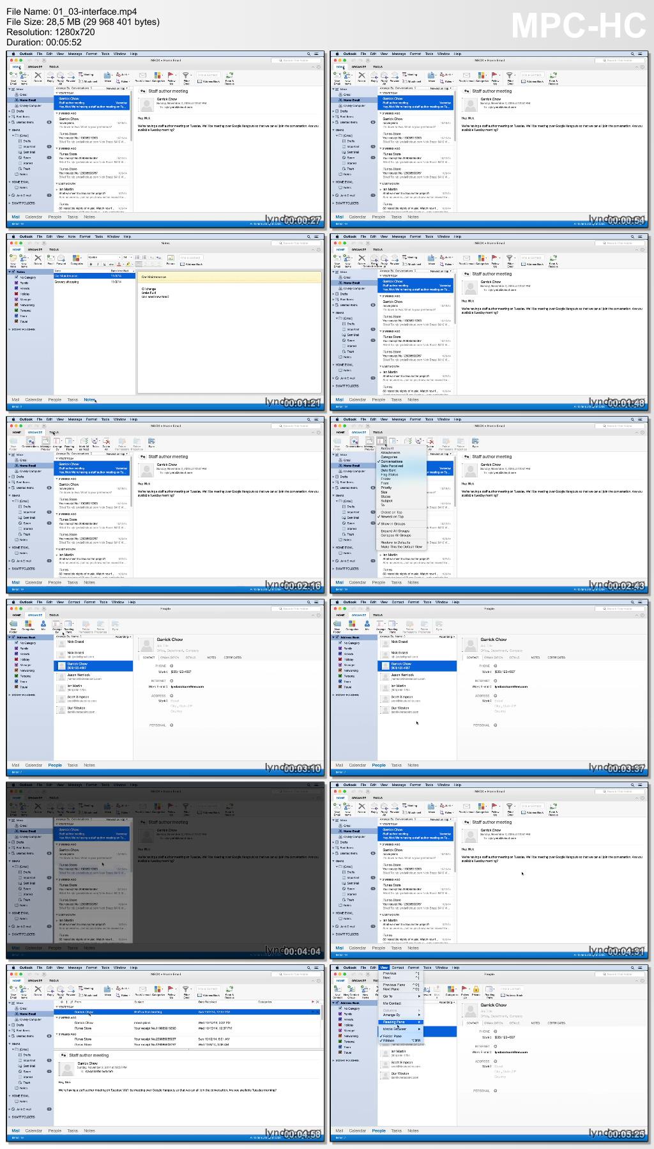Viewport: 654px width, 1149px height.
Task: Open Newest on Top dropdown in 00:00:27 frame
Action: [x=117, y=88]
